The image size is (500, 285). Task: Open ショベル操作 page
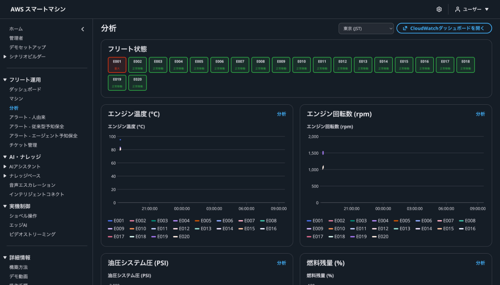tap(23, 216)
